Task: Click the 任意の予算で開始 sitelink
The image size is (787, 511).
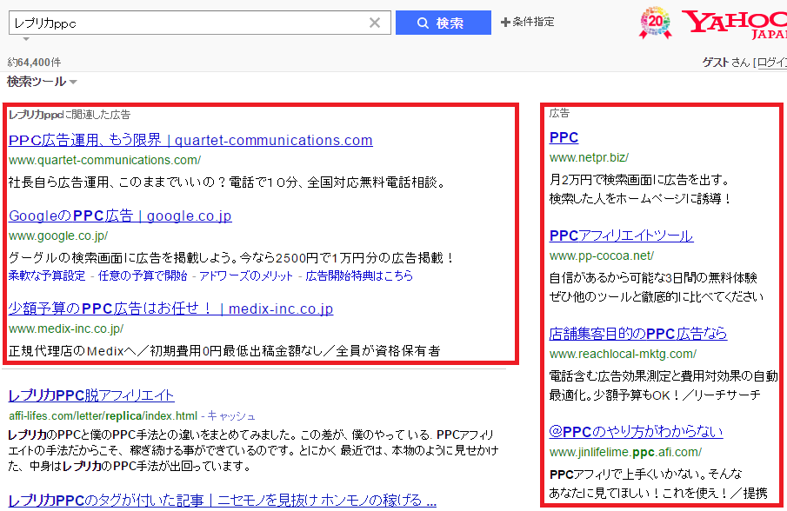Action: click(143, 275)
